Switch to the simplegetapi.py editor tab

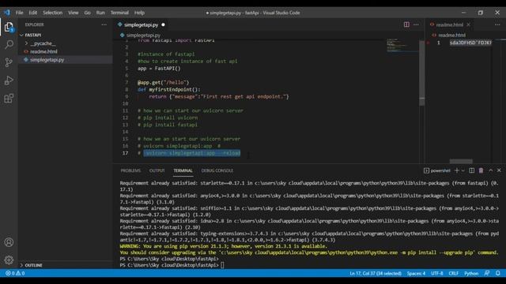pos(141,24)
